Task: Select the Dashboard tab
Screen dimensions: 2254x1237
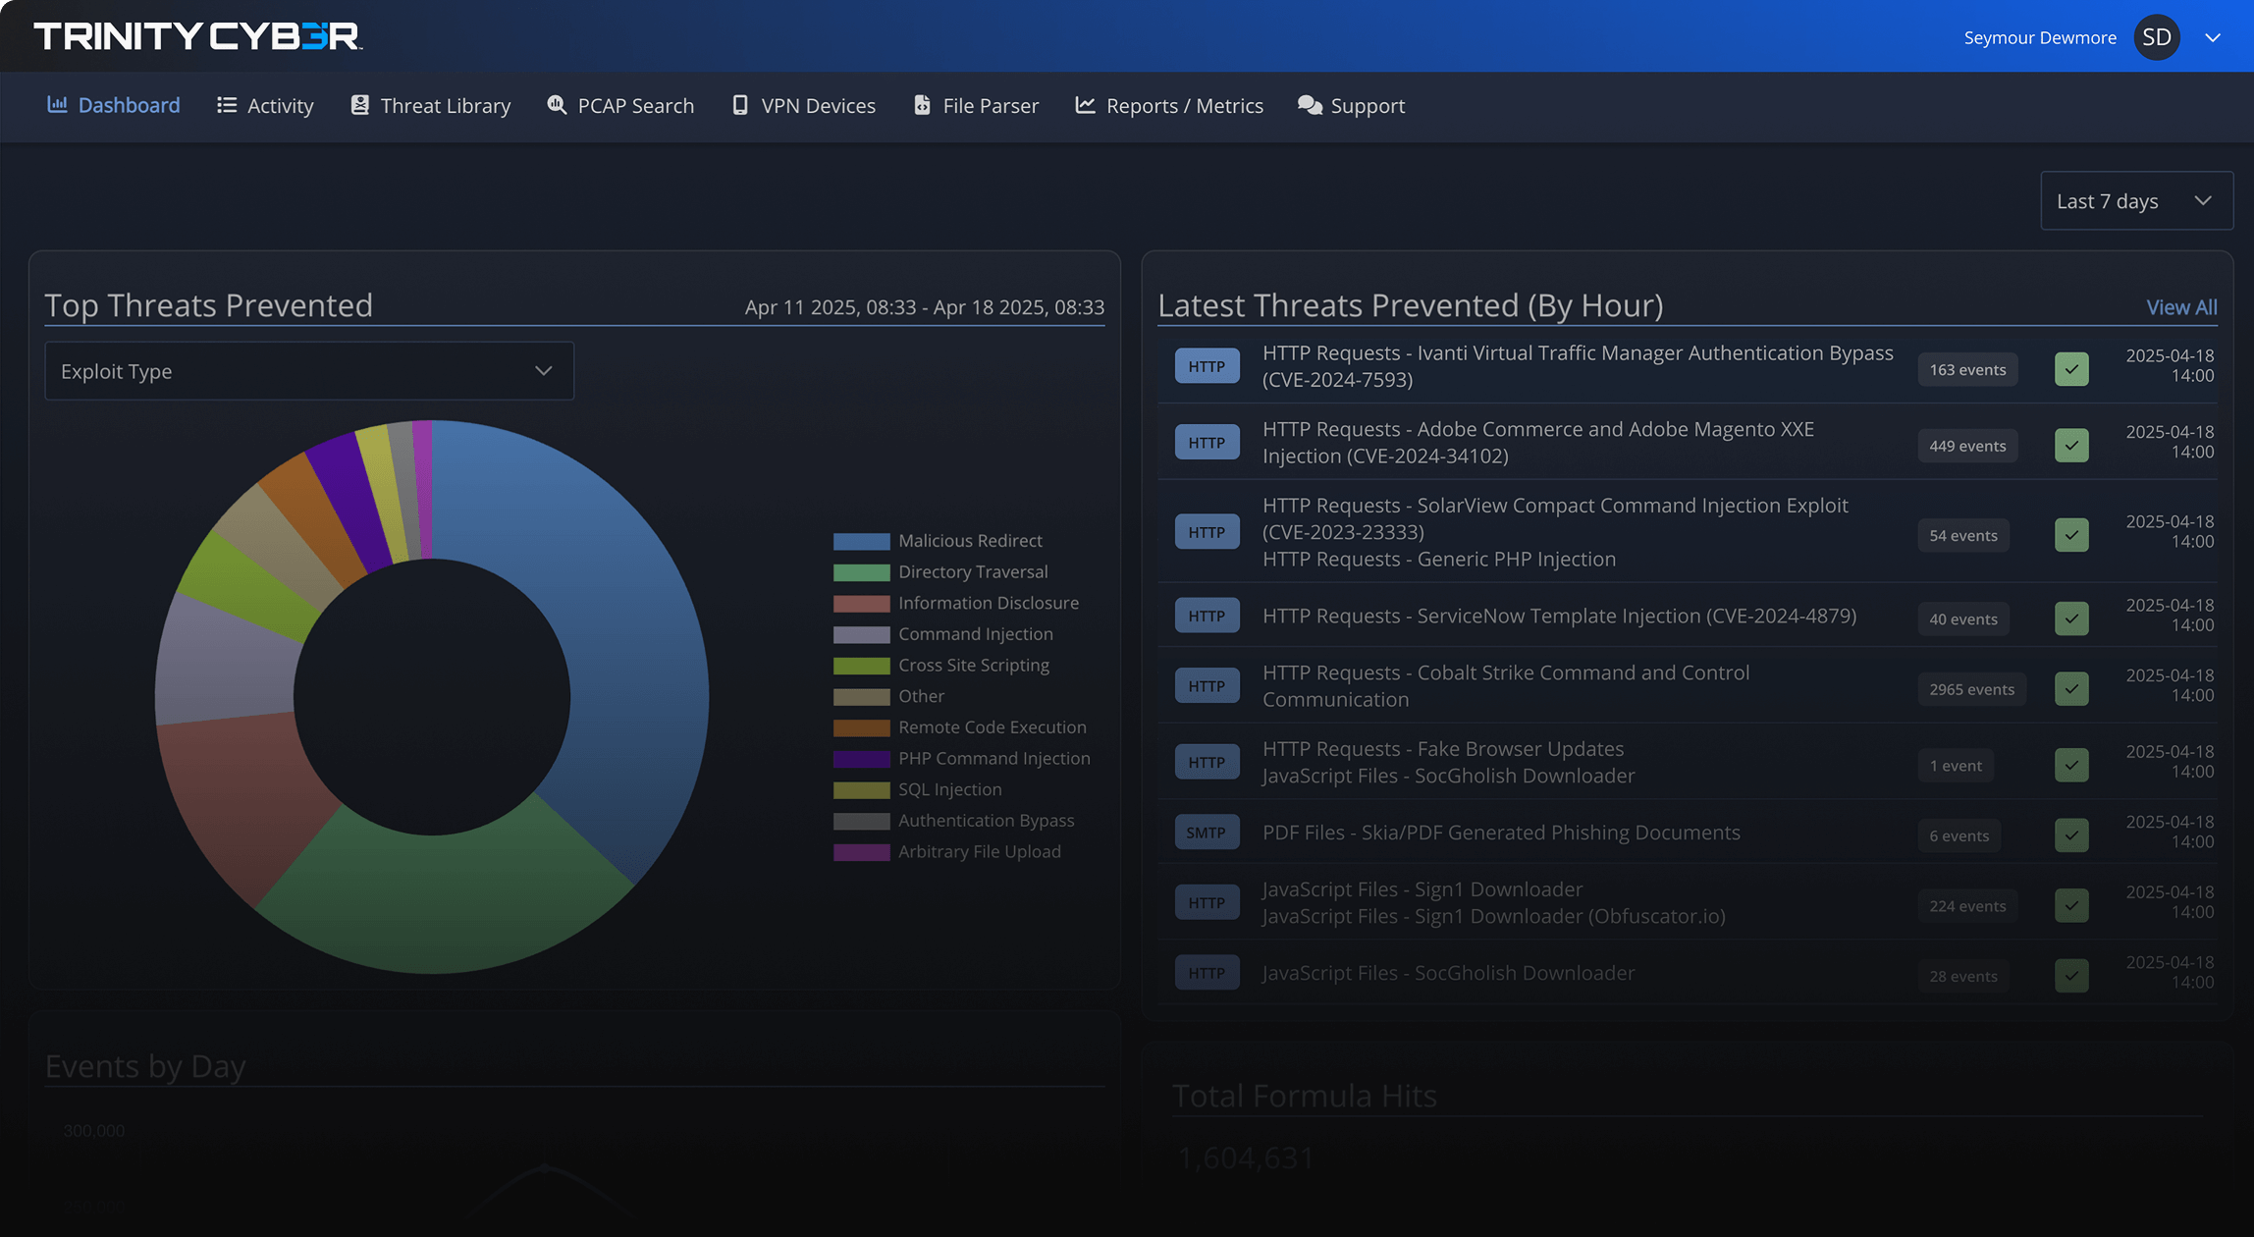Action: click(x=113, y=105)
